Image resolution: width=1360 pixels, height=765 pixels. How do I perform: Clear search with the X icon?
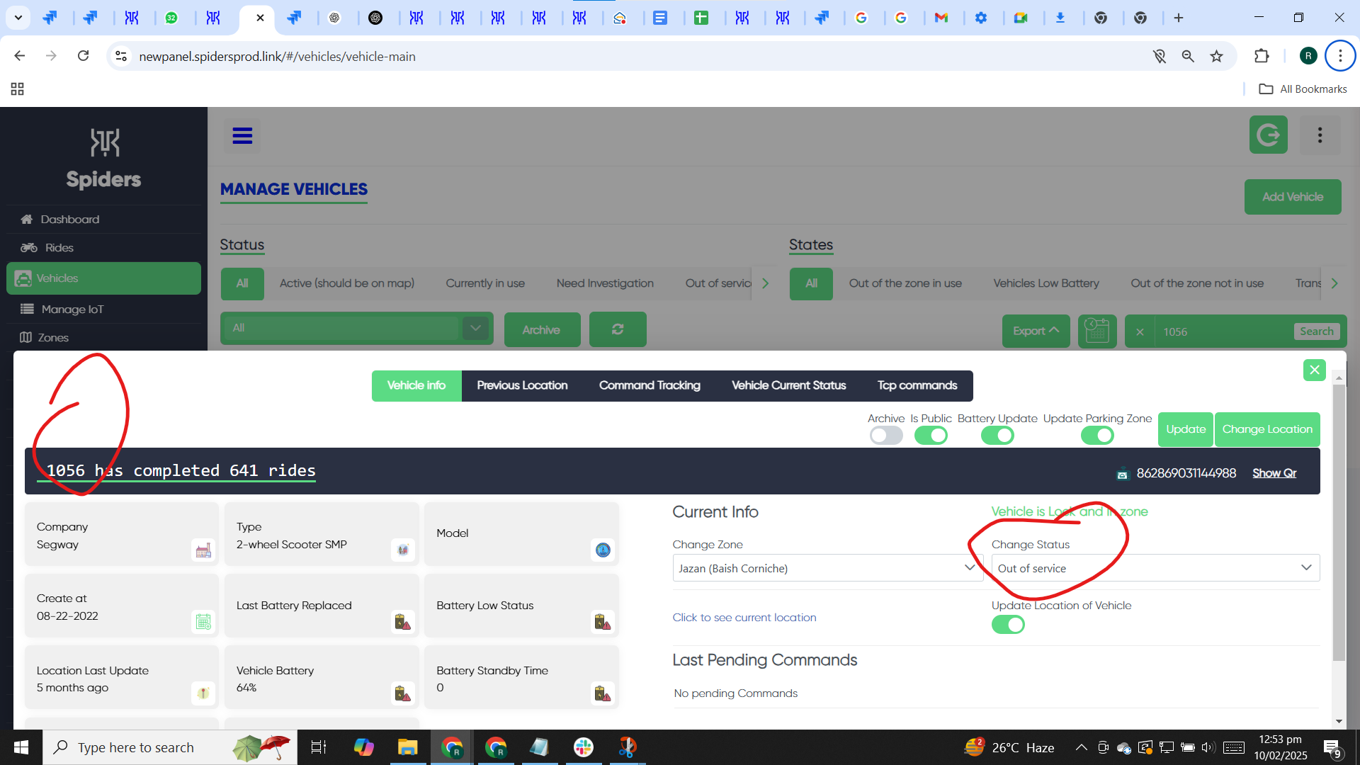pyautogui.click(x=1140, y=331)
